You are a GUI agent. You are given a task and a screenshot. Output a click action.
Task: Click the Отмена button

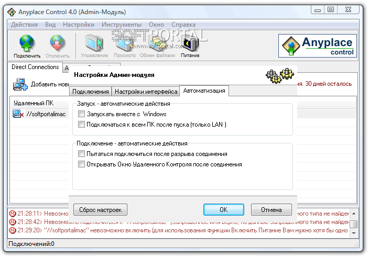click(272, 210)
